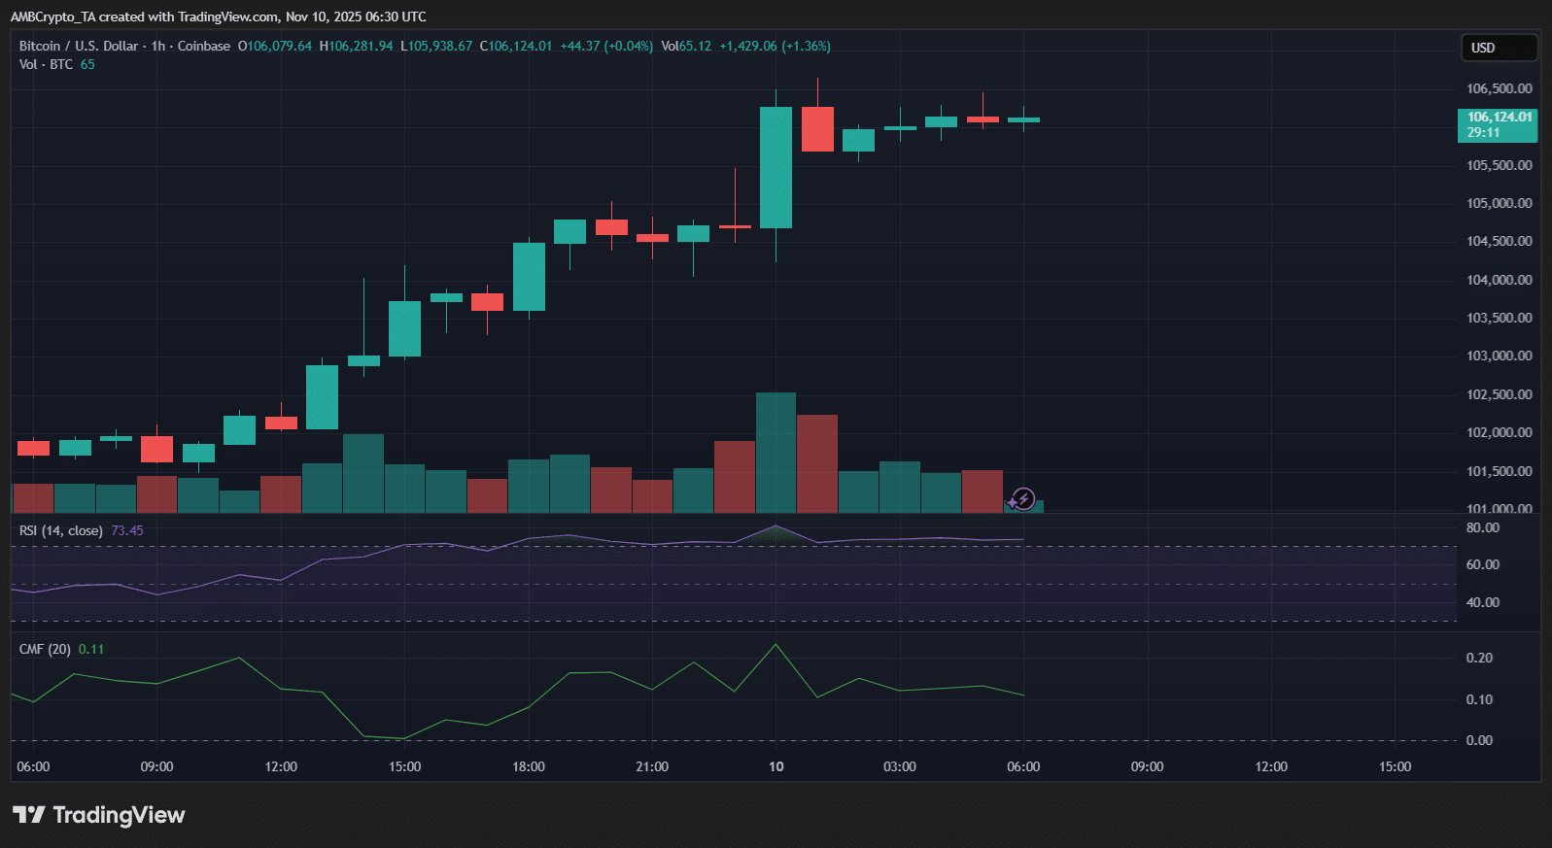This screenshot has height=848, width=1552.
Task: Click the 105,000.00 price scale label
Action: pos(1499,203)
